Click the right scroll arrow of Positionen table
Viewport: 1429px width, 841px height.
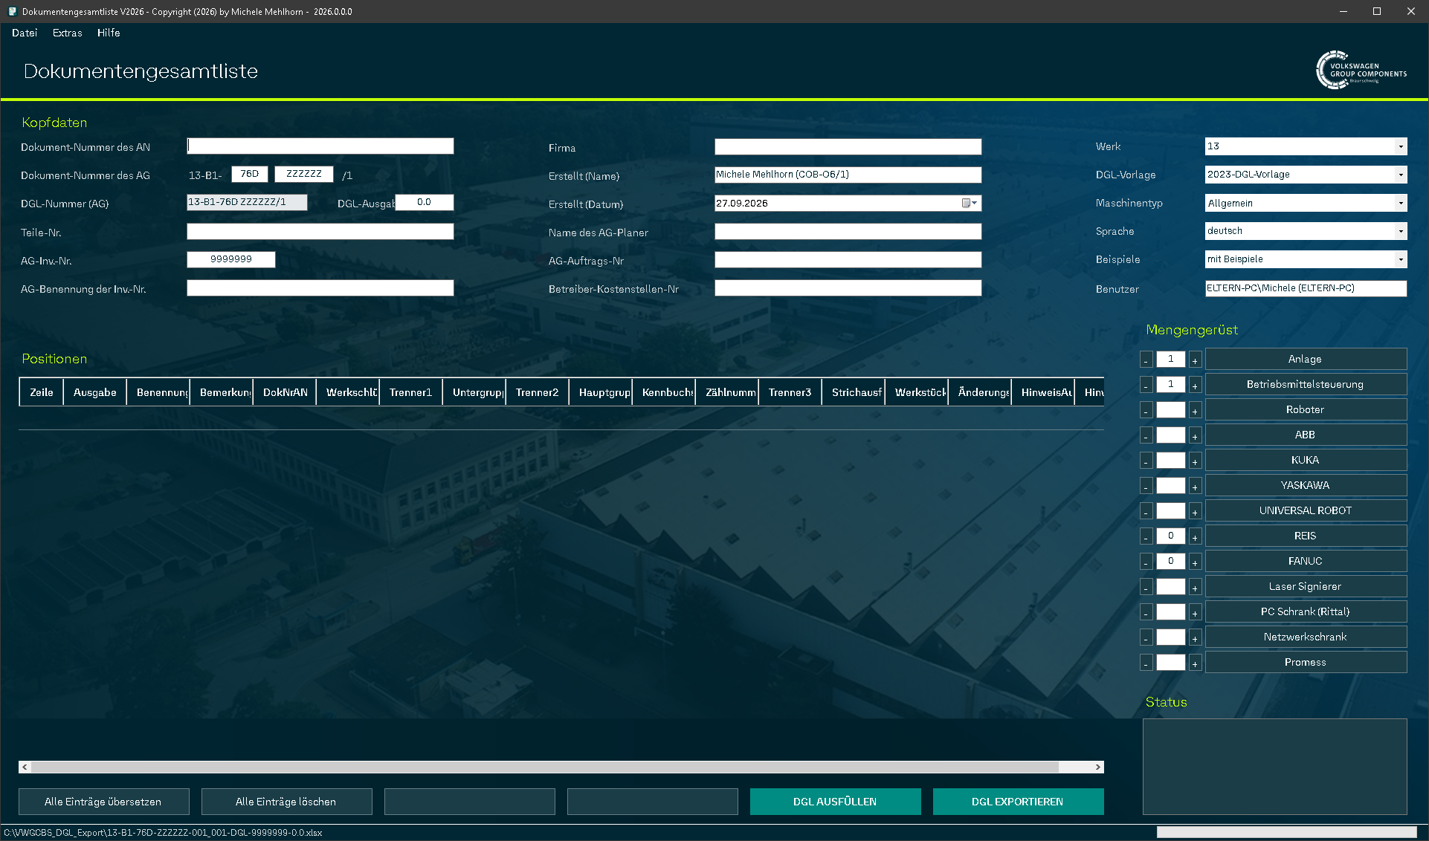(x=1097, y=767)
